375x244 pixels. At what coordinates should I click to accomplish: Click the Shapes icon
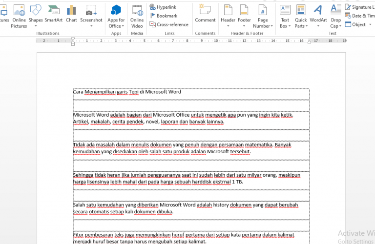pyautogui.click(x=36, y=10)
